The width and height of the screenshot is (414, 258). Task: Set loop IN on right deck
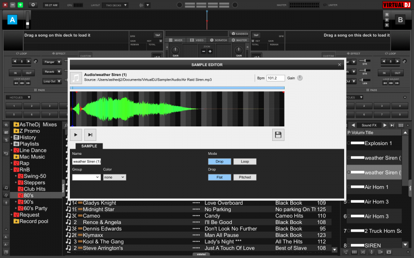pyautogui.click(x=384, y=73)
